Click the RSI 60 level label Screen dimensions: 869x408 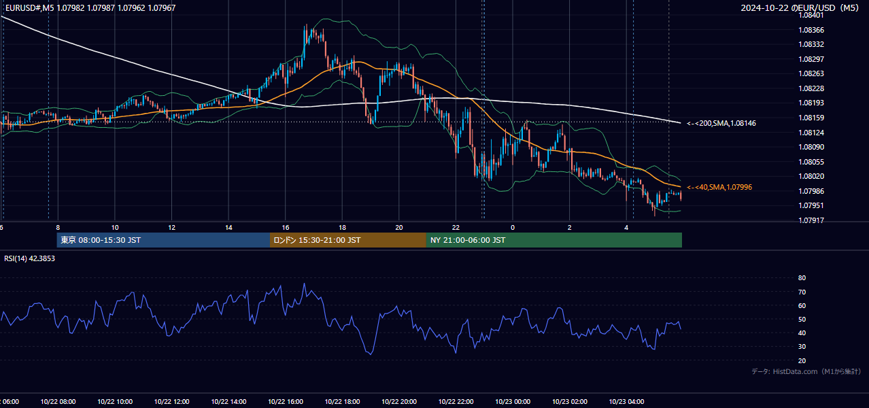pyautogui.click(x=802, y=305)
